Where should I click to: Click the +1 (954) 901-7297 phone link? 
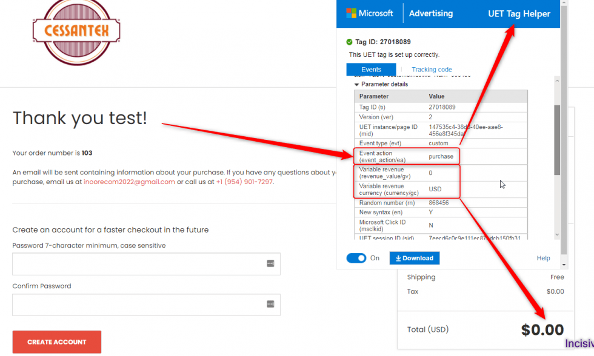point(244,182)
